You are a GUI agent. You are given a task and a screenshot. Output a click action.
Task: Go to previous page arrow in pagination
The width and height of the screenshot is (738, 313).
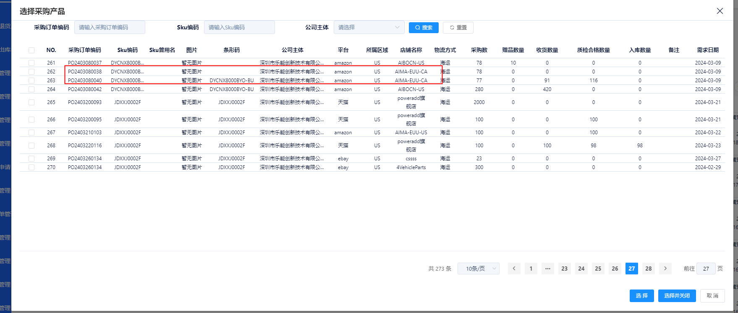coord(514,269)
